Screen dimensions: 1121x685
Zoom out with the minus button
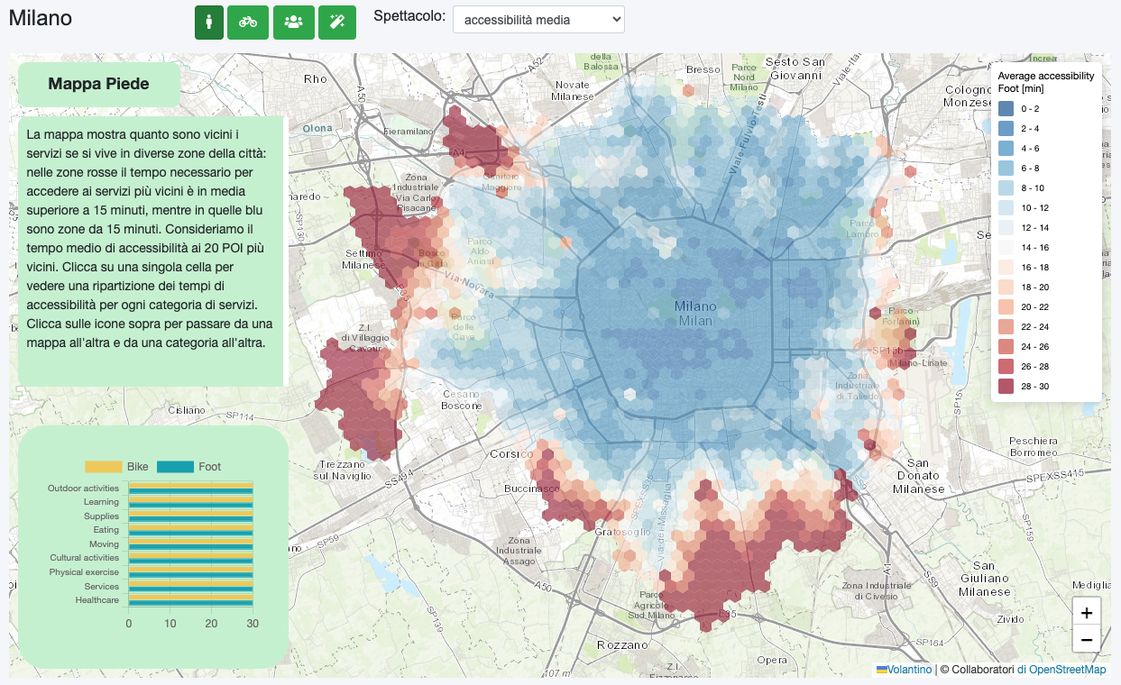pos(1087,639)
